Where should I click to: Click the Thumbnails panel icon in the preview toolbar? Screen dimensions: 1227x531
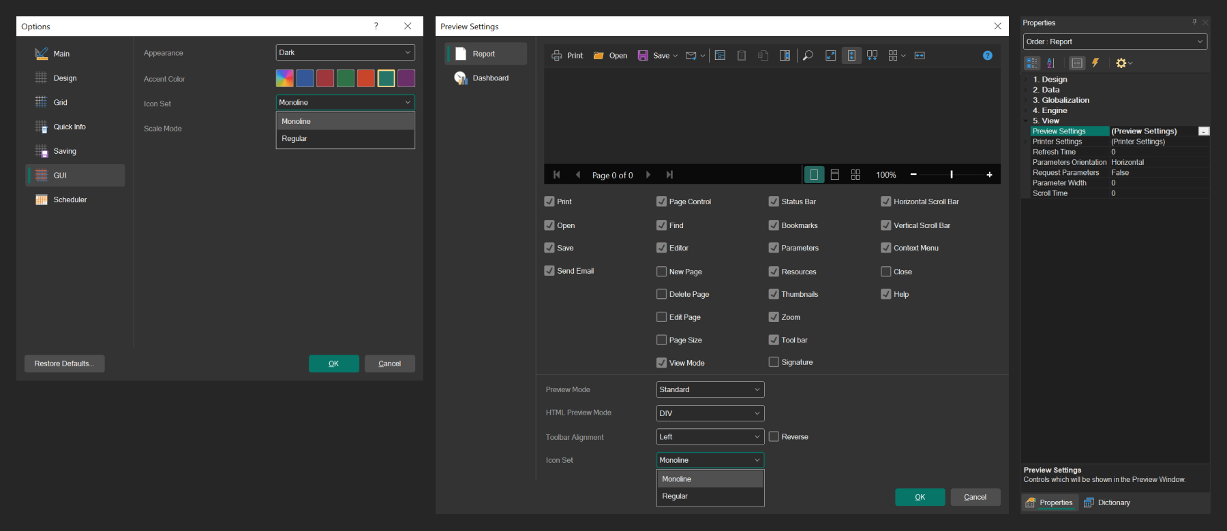pyautogui.click(x=785, y=56)
